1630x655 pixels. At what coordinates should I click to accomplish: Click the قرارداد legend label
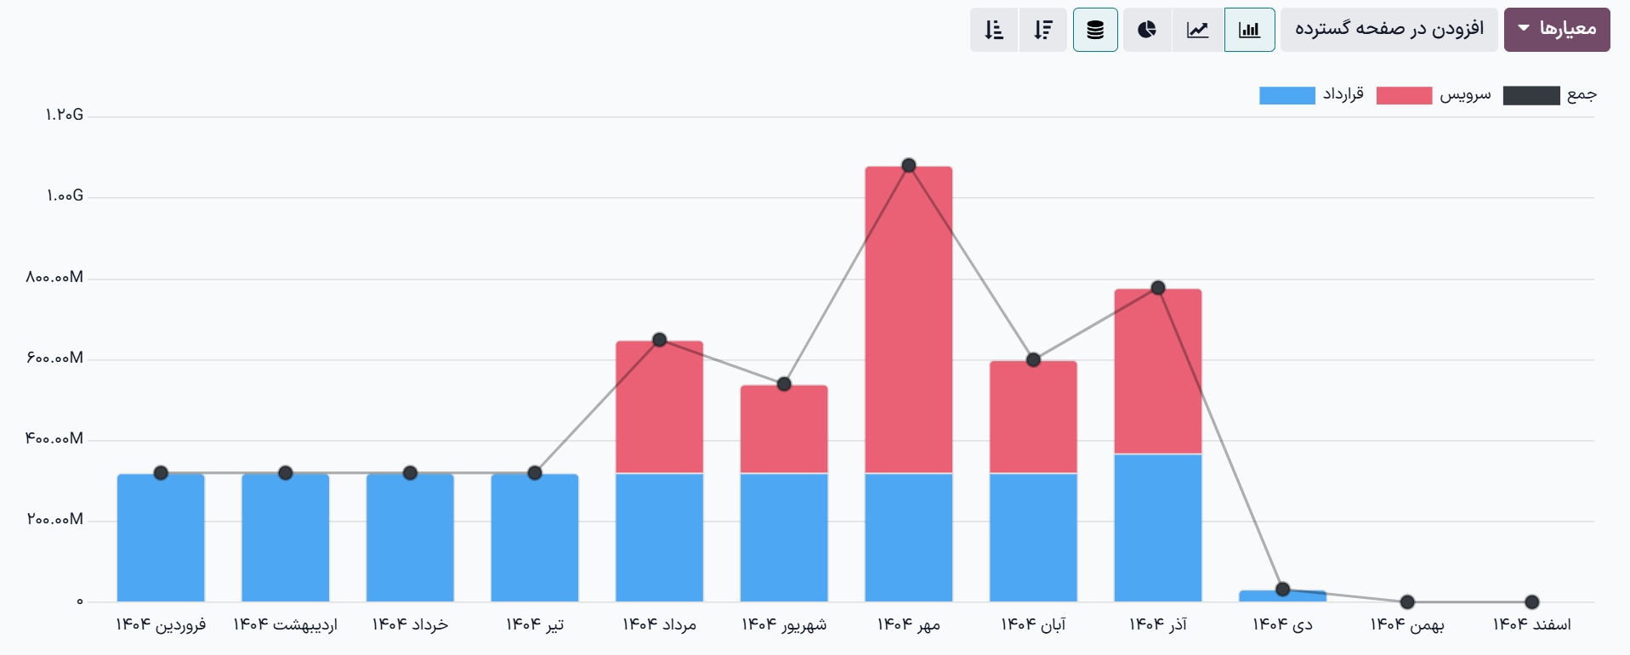(1343, 94)
